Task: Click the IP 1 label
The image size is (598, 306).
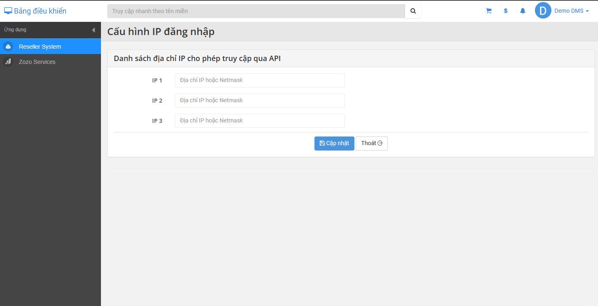Action: (157, 80)
